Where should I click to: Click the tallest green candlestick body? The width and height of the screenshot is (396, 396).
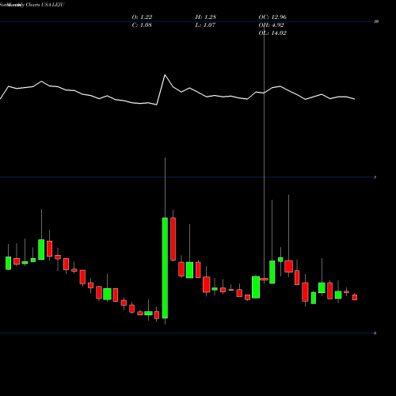click(165, 268)
